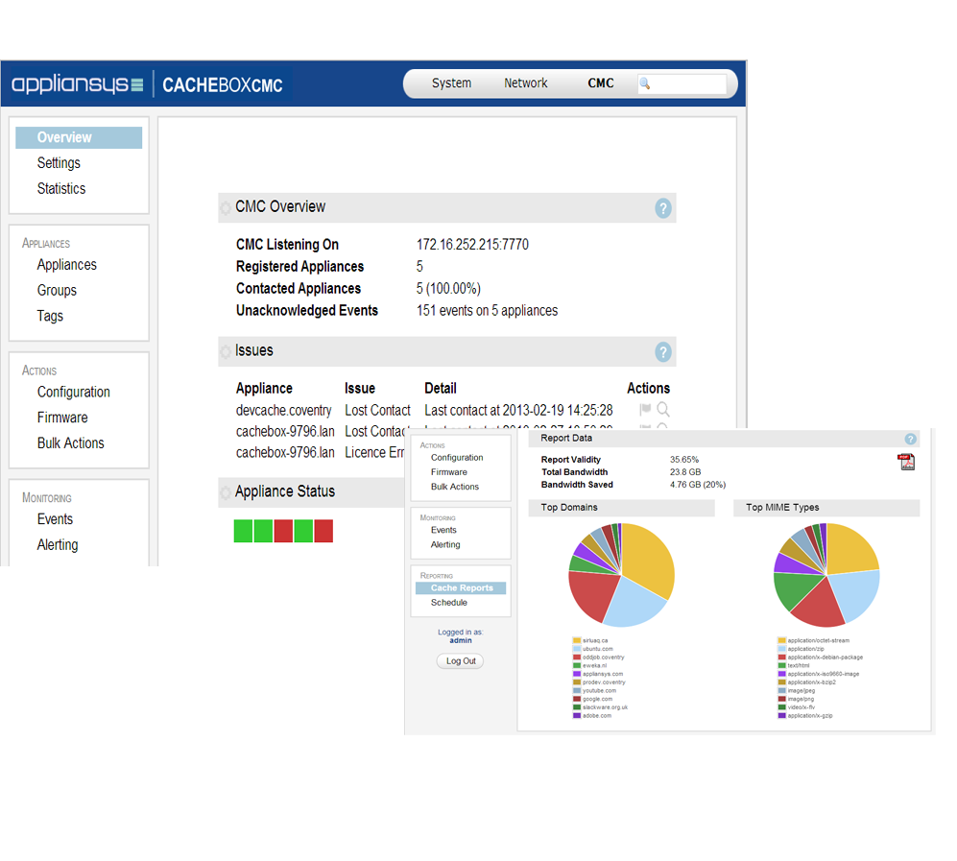This screenshot has width=957, height=861.
Task: Select Overview in the sidebar
Action: [79, 137]
